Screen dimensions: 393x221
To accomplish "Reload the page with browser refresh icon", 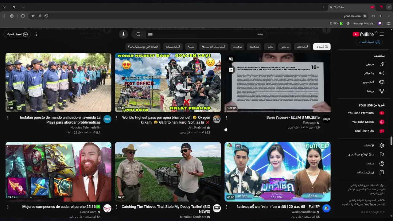I will (374, 16).
